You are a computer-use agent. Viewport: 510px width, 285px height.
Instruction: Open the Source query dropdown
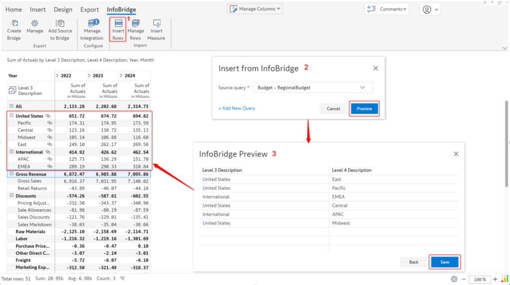tap(313, 87)
